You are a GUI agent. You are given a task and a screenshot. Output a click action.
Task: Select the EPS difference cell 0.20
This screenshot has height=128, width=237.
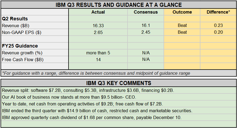pos(218,32)
